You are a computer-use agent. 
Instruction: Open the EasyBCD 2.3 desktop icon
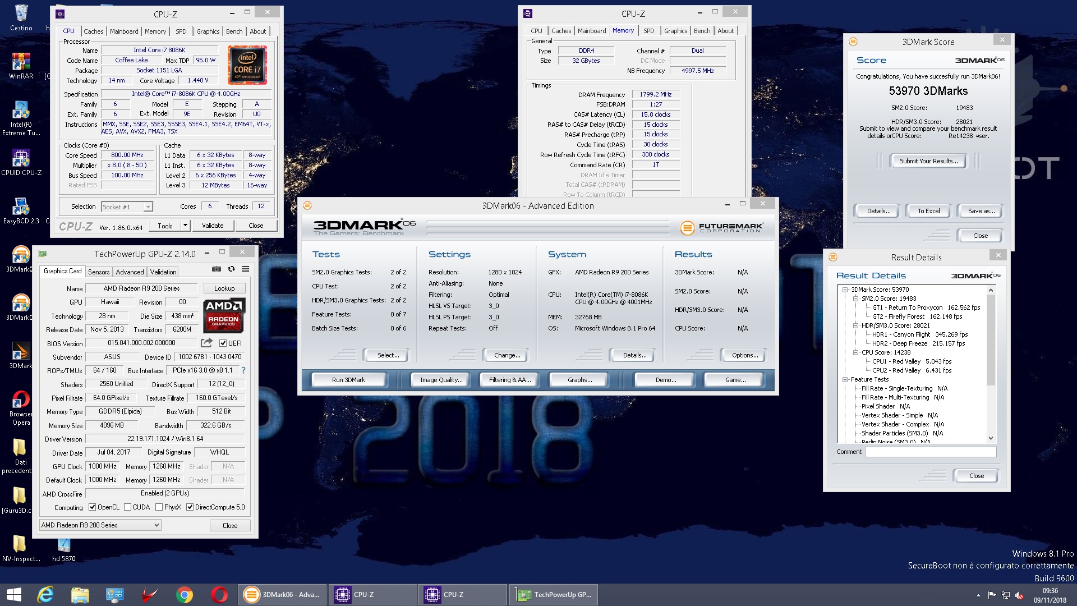click(x=21, y=211)
